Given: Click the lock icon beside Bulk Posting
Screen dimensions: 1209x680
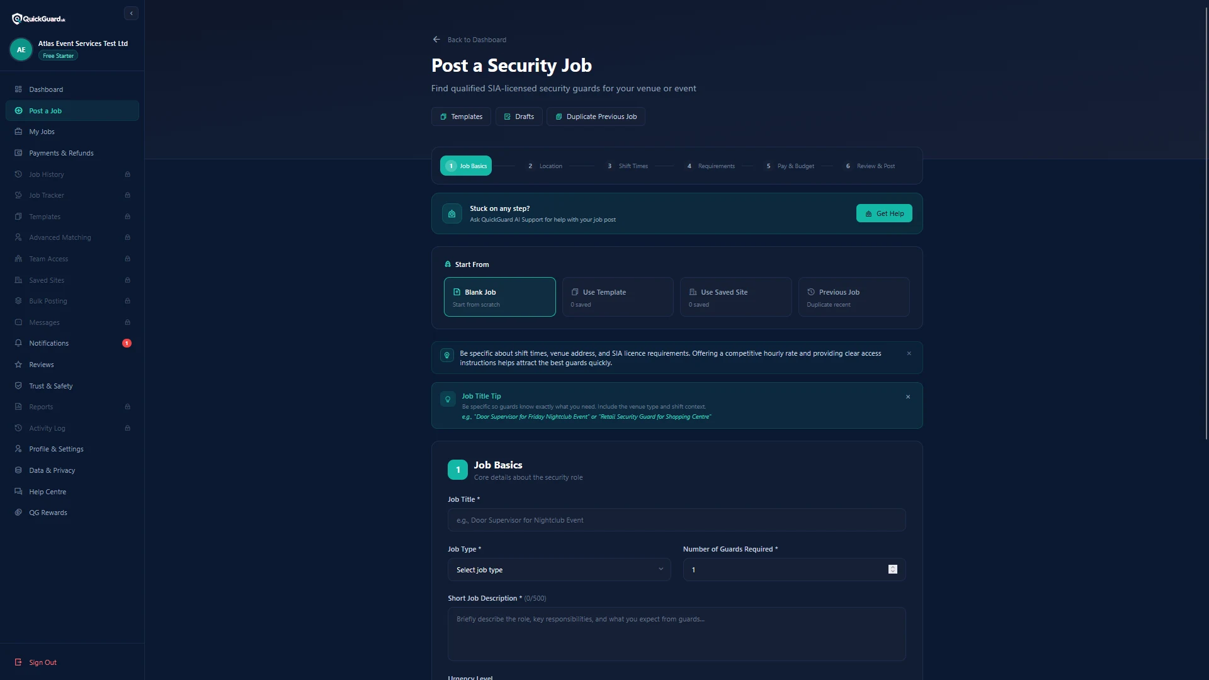Looking at the screenshot, I should pos(127,301).
